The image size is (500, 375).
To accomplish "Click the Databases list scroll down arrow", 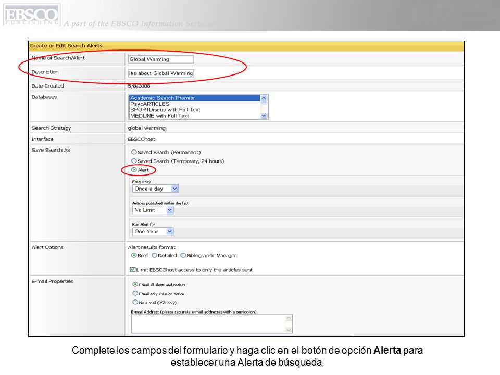I will [264, 116].
